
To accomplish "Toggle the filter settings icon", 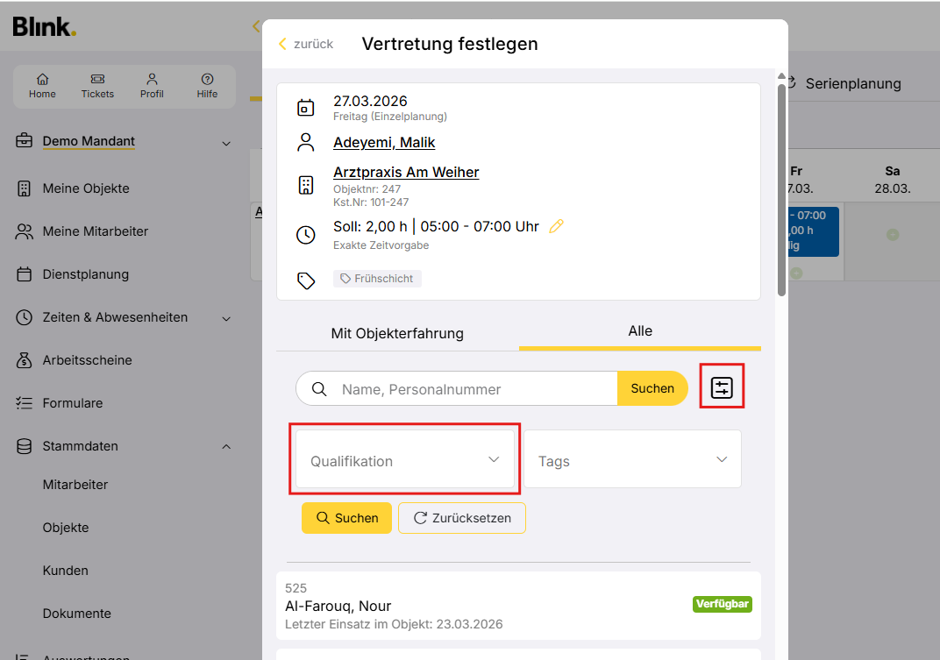I will [x=722, y=387].
